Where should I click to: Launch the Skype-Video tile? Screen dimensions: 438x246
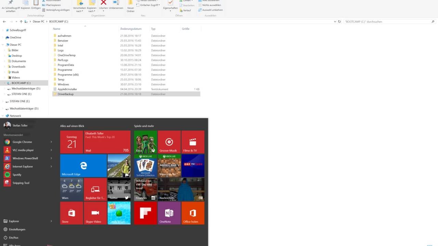[x=95, y=213]
